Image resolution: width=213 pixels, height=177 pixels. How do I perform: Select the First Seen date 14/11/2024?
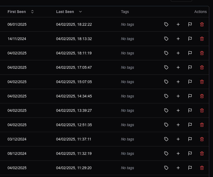[17, 39]
